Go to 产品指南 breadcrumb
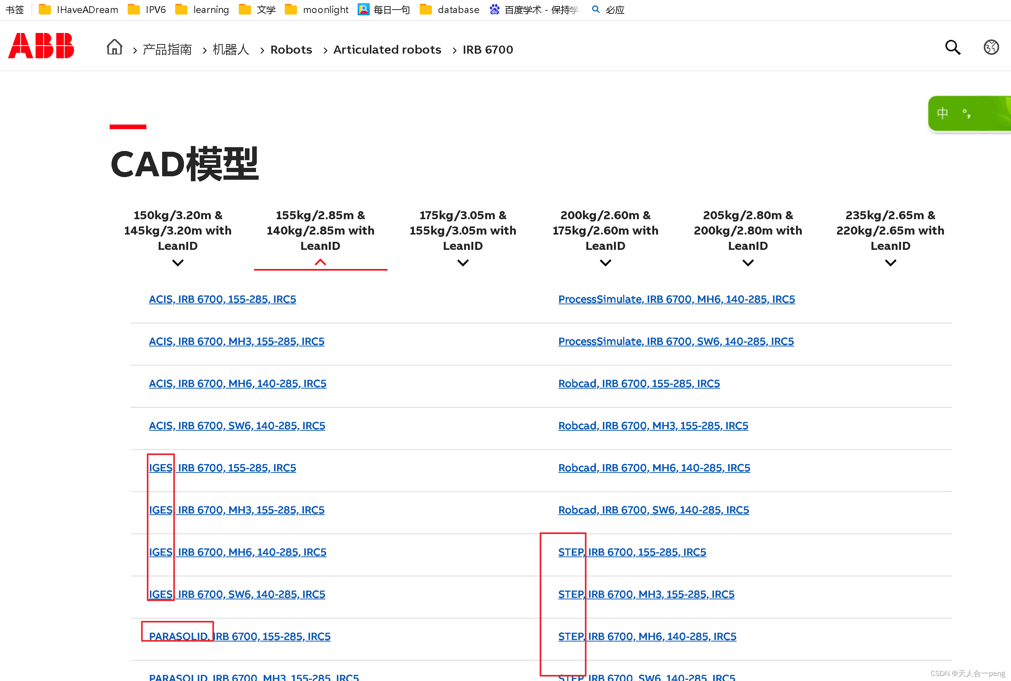 (x=167, y=50)
